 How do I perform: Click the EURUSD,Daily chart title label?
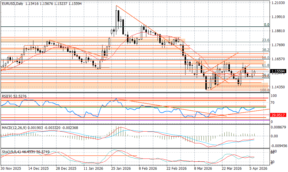[13, 3]
